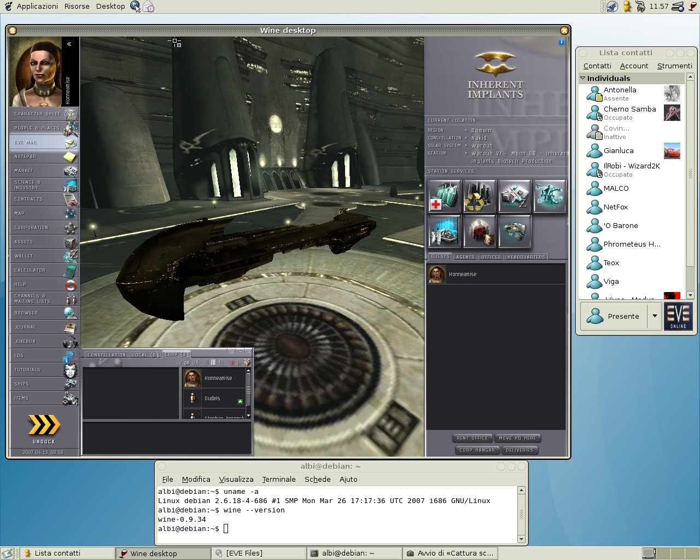Toggle chat member list group icon
The width and height of the screenshot is (700, 560).
point(247,363)
